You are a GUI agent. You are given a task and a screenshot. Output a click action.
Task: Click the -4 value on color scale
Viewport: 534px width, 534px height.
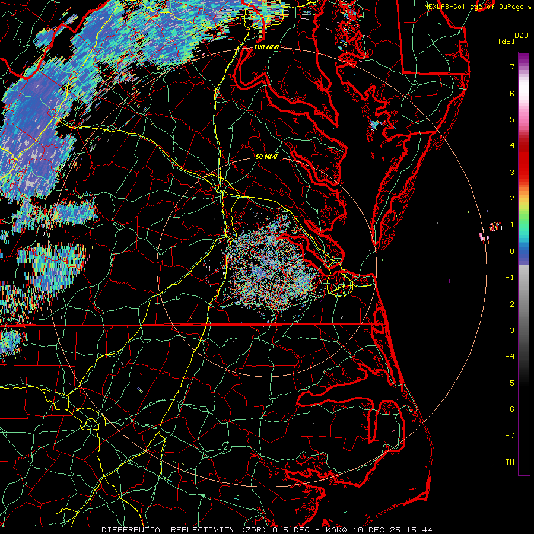pos(510,357)
